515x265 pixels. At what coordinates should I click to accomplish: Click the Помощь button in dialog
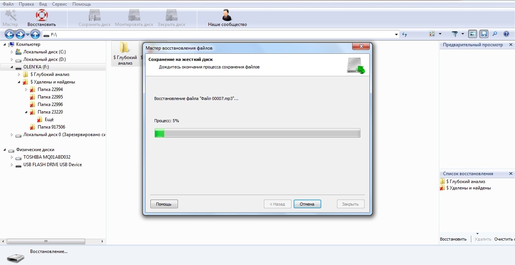click(x=164, y=204)
